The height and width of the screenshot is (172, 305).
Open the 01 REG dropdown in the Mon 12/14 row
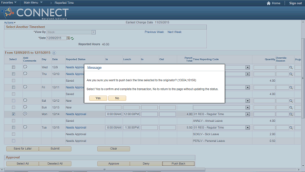coord(247,114)
